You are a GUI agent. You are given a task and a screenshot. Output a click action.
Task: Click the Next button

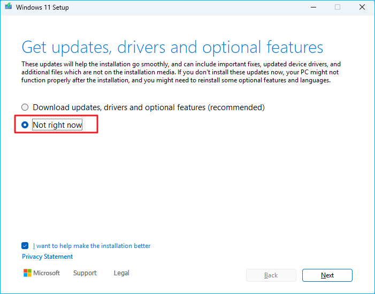pyautogui.click(x=327, y=275)
